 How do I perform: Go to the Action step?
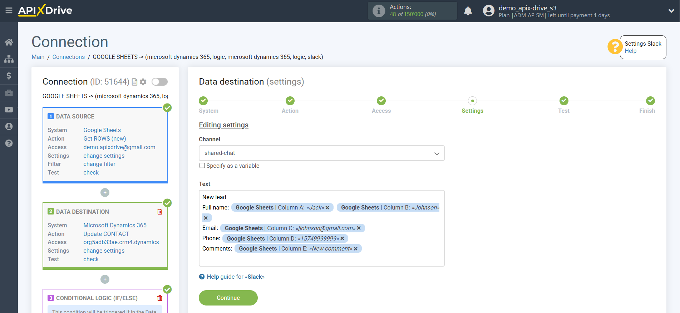tap(290, 101)
